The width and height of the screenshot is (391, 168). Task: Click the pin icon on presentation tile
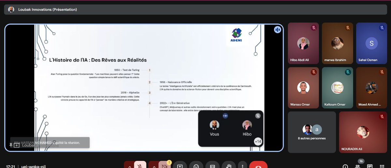tap(11, 145)
